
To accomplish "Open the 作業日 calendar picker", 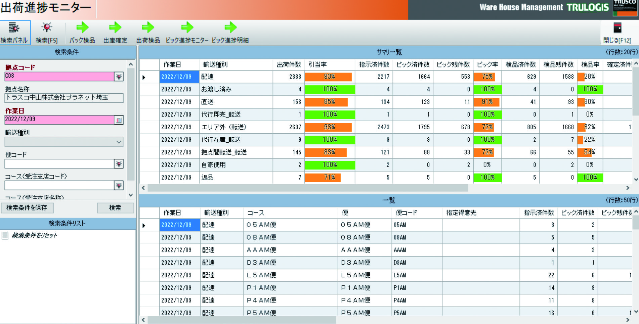I will coord(119,120).
